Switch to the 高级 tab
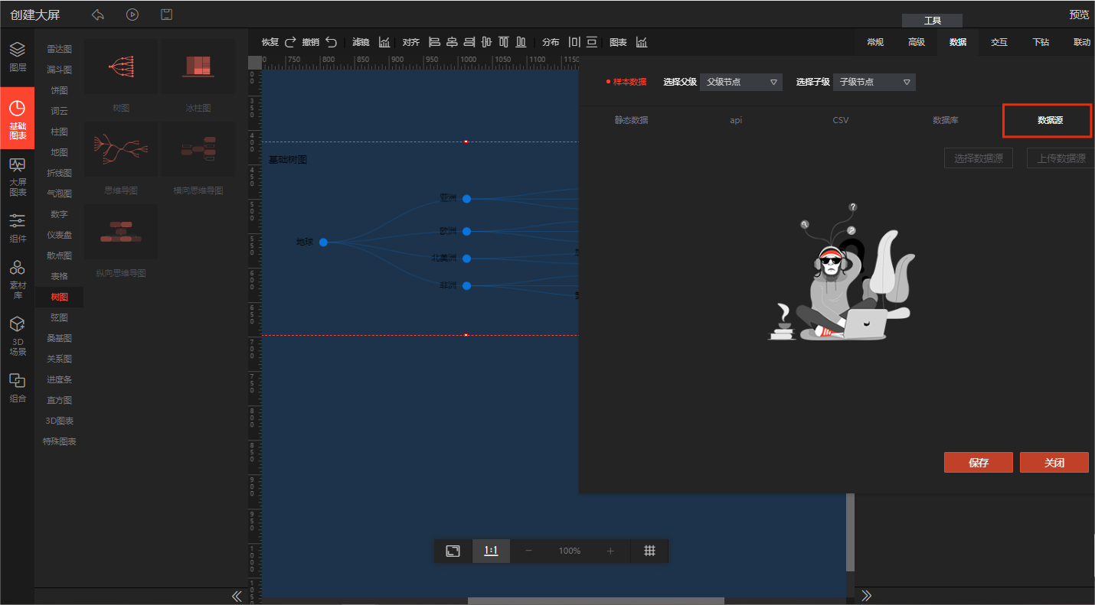 (x=916, y=42)
